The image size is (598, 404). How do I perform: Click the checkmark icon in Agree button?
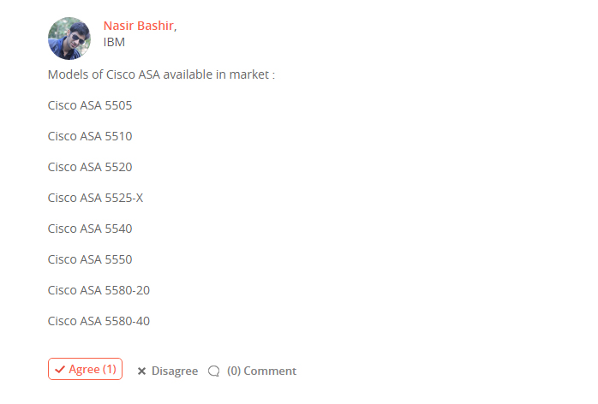coord(60,369)
